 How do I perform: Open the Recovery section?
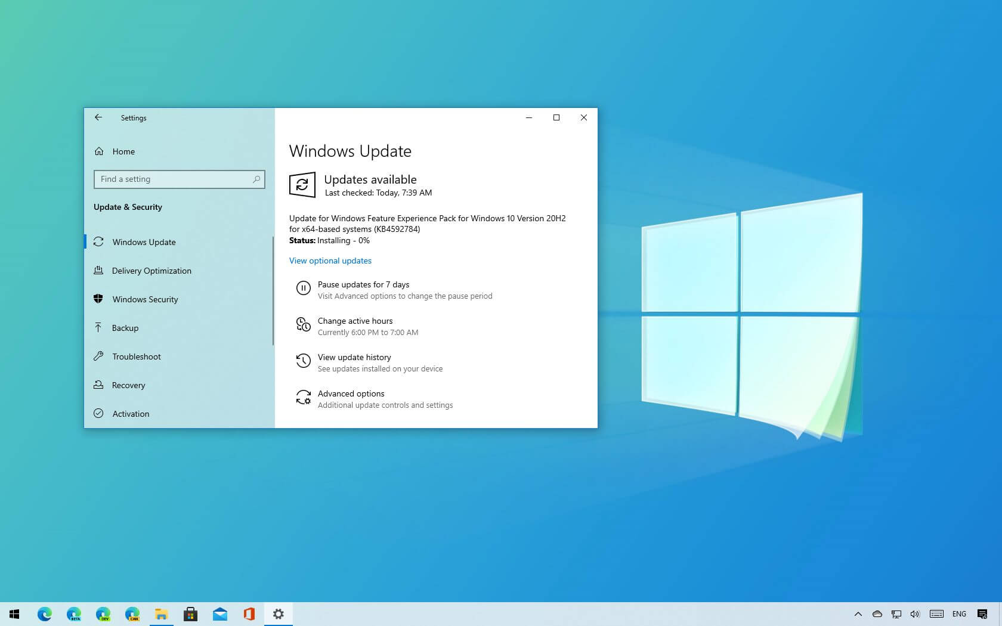179,385
